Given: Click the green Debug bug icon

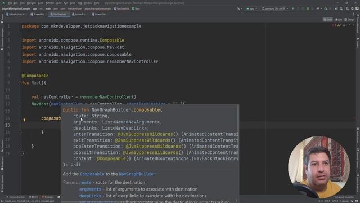Looking at the screenshot, I should (308, 9).
